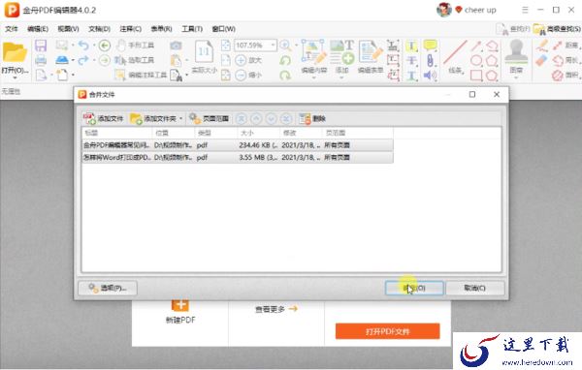
Task: Move selected file to top of list
Action: point(242,118)
